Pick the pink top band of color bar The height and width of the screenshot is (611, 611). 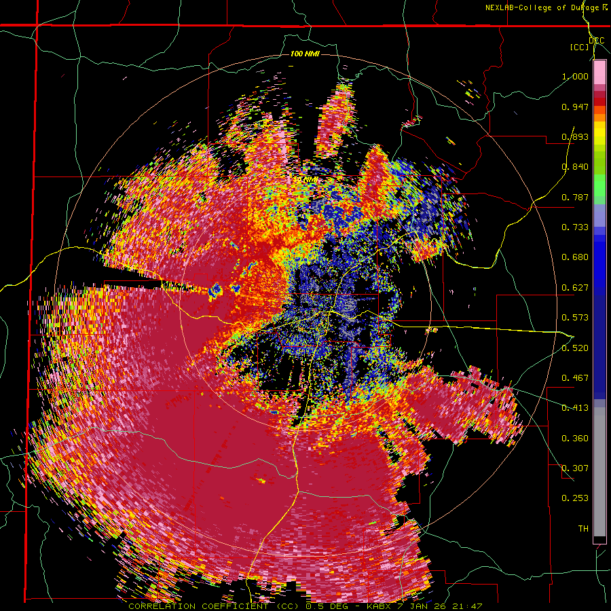599,73
